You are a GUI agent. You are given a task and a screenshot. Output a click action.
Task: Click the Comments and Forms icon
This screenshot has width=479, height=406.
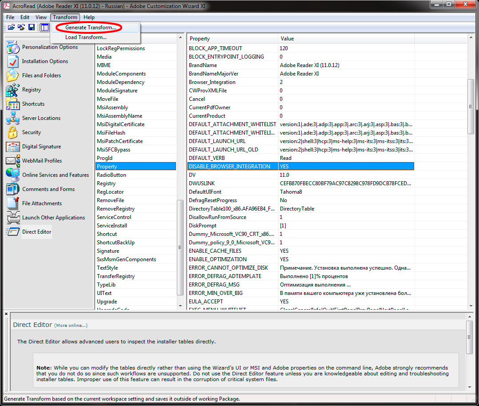coord(13,189)
